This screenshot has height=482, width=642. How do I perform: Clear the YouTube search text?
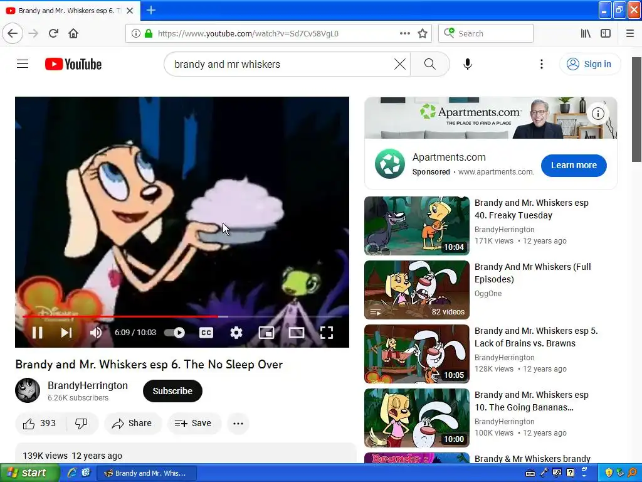(x=400, y=64)
